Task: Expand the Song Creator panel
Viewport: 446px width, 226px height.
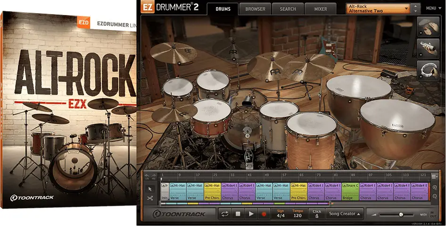Action: point(345,214)
